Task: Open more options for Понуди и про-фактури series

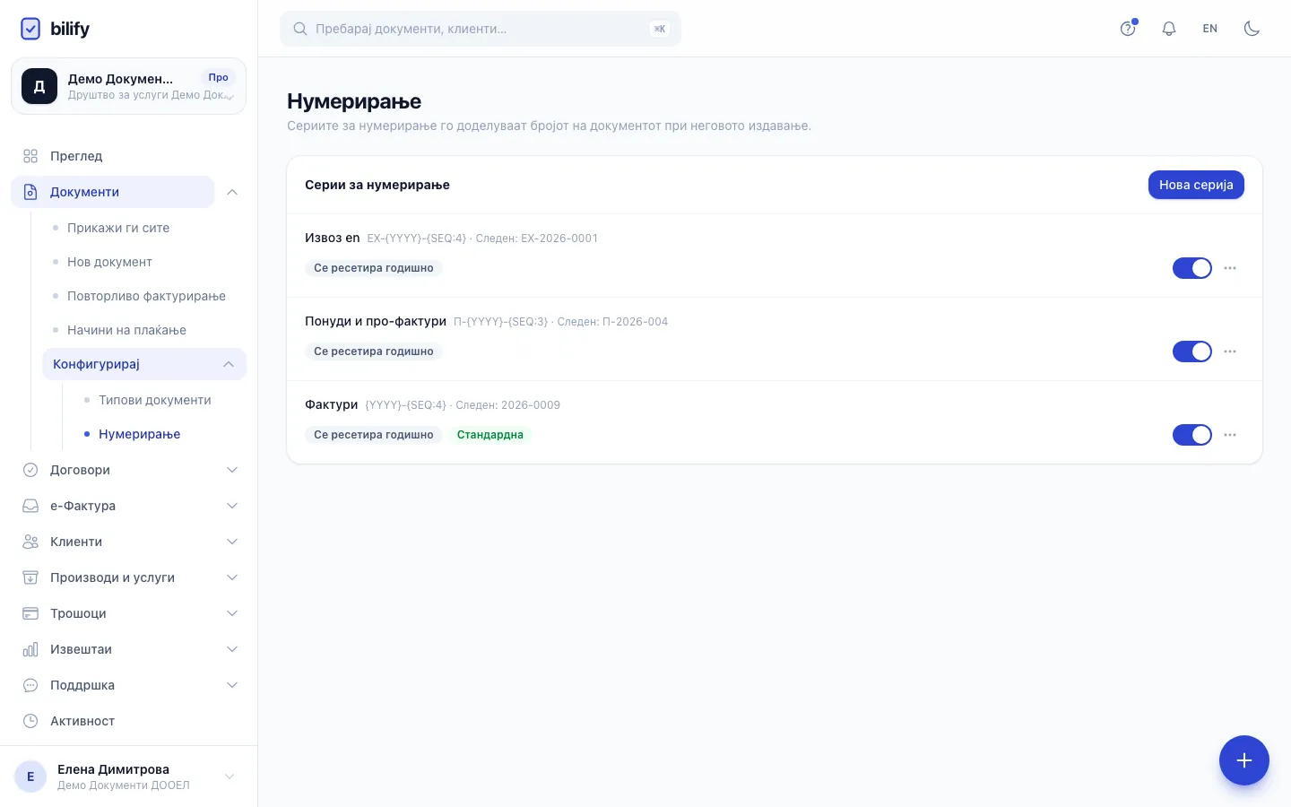Action: 1230,351
